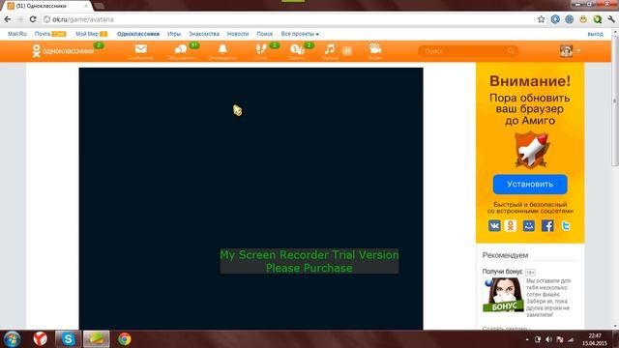Click the Odnoklassniki icon in the ad
Viewport: 619px width, 348px height.
[511, 225]
